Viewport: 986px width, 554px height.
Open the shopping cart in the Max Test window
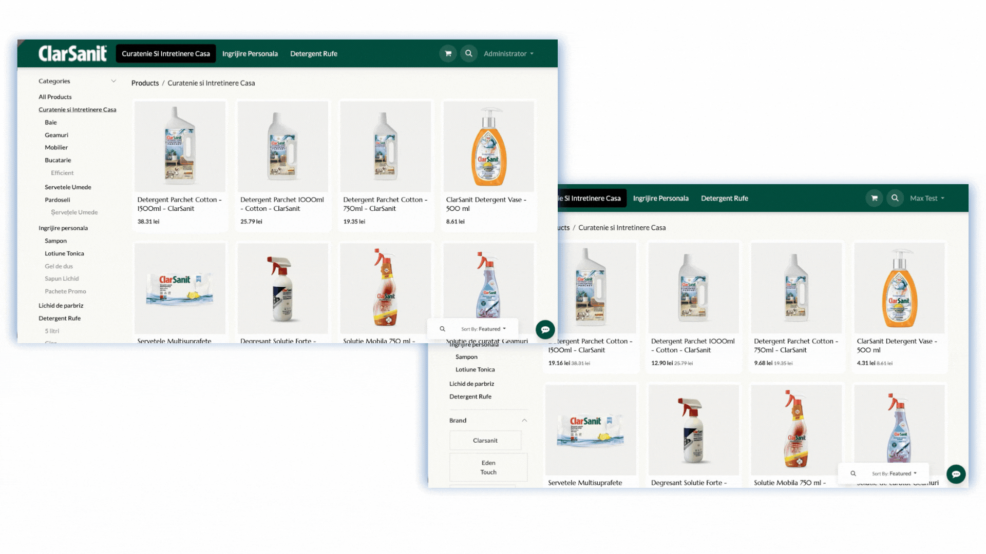[874, 198]
